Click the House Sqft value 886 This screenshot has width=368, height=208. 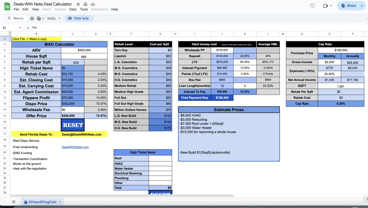(x=84, y=56)
